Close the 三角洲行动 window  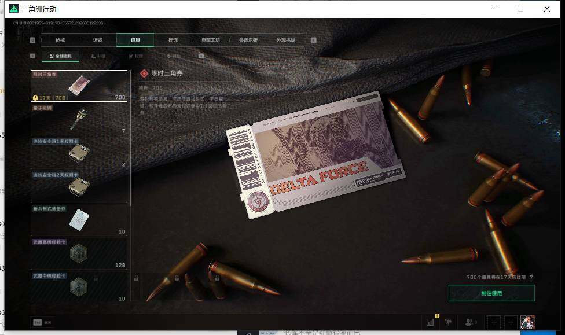[x=547, y=9]
